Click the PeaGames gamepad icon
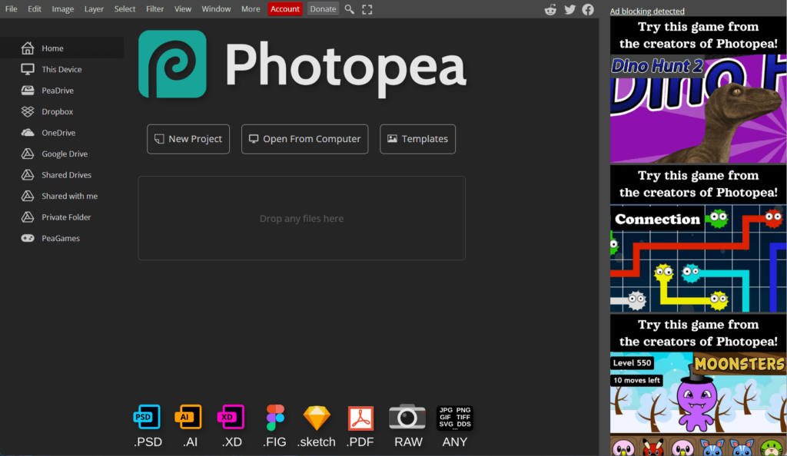Viewport: 787px width, 456px height. pyautogui.click(x=28, y=238)
